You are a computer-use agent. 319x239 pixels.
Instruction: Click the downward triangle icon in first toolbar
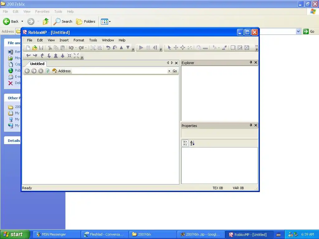tap(128, 48)
